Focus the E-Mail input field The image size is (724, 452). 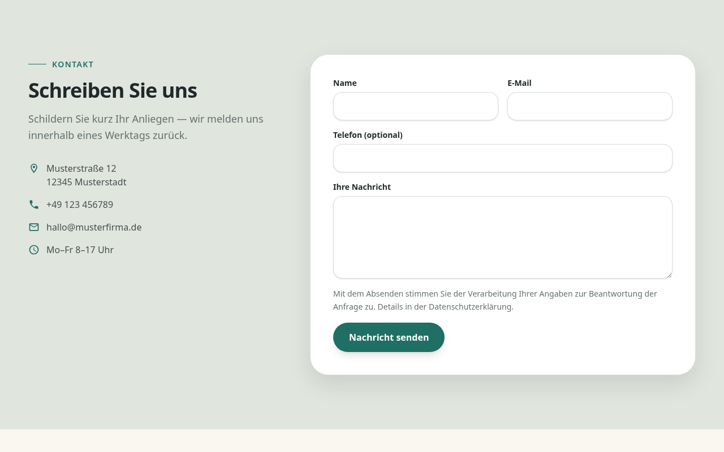590,106
